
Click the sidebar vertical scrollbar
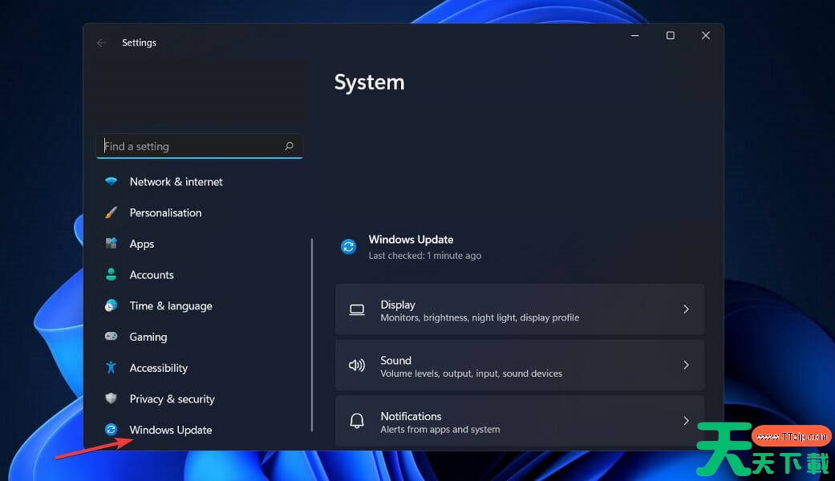click(312, 335)
